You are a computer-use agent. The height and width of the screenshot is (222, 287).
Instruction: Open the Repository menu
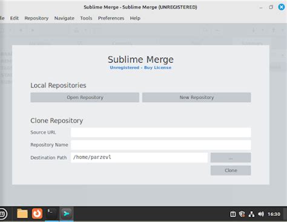36,18
